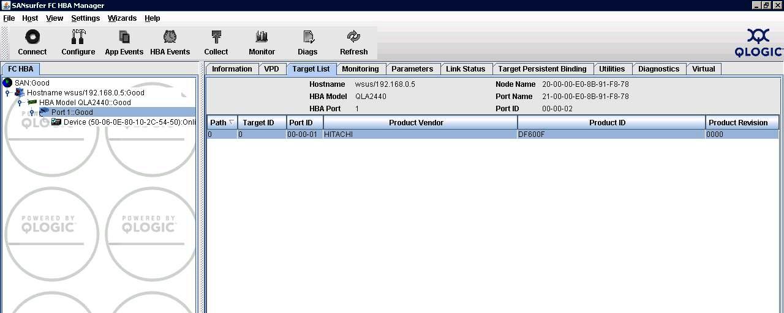
Task: Click the Hostname wsus computer icon
Action: [20, 92]
